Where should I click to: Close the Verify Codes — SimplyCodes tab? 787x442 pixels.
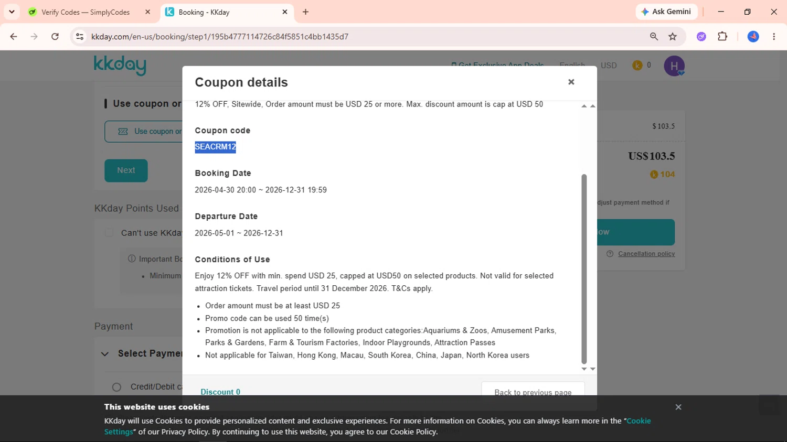(x=148, y=12)
